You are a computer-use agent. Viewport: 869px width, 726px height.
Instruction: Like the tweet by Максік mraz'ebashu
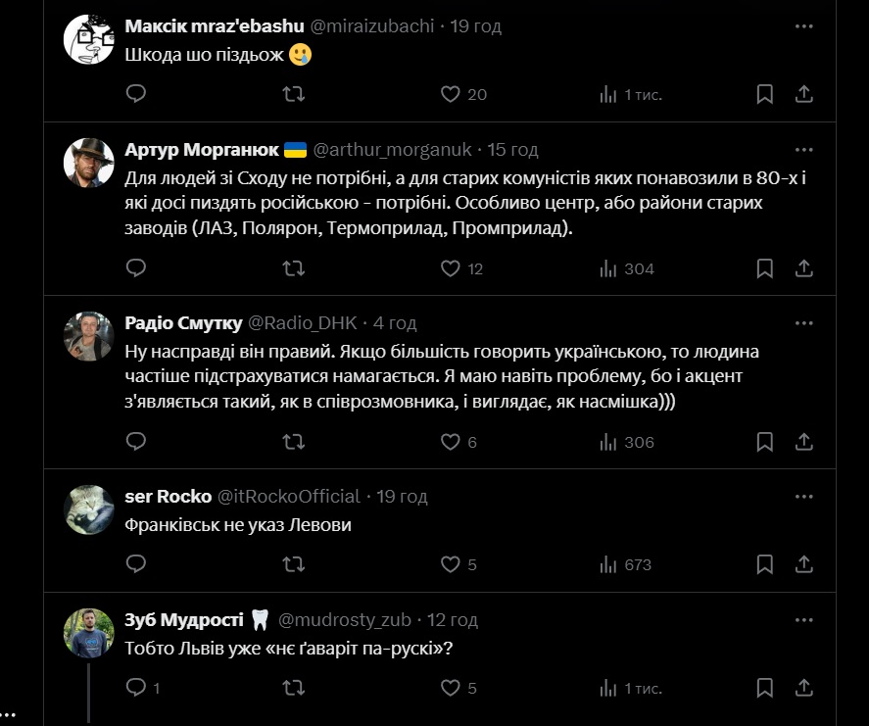click(x=451, y=94)
